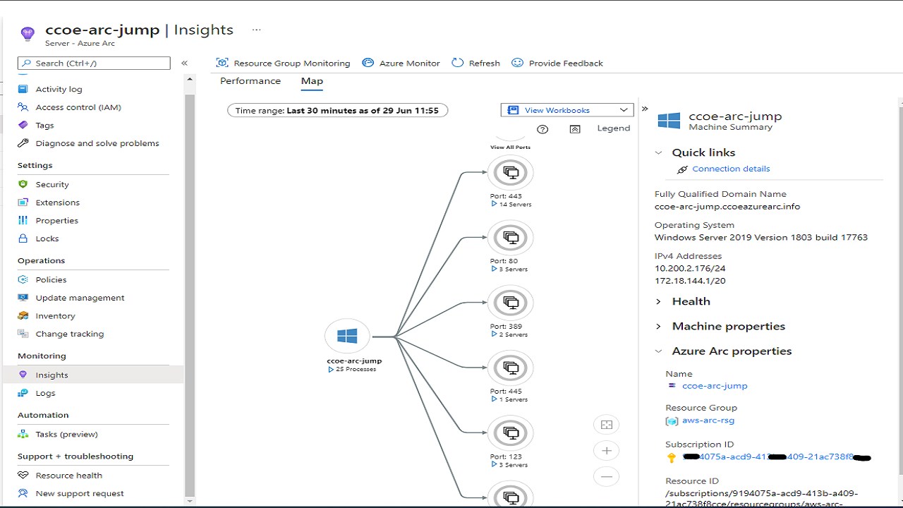
Task: Switch to the Performance tab
Action: pos(250,81)
